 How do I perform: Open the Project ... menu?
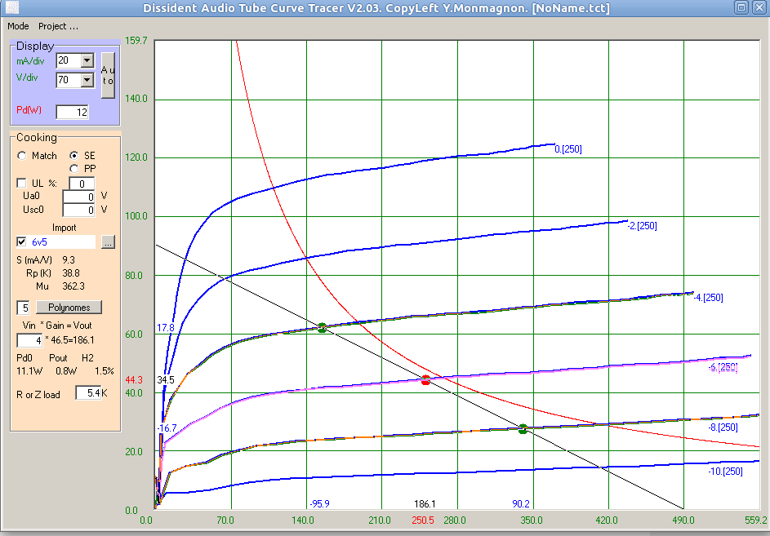pos(58,26)
